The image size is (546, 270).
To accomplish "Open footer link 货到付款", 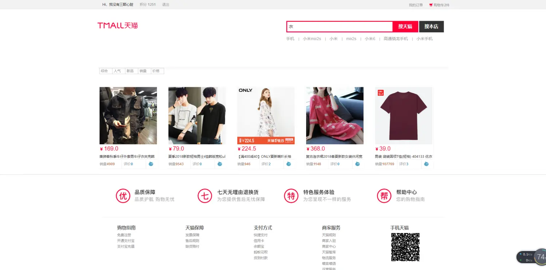I will 261,258.
